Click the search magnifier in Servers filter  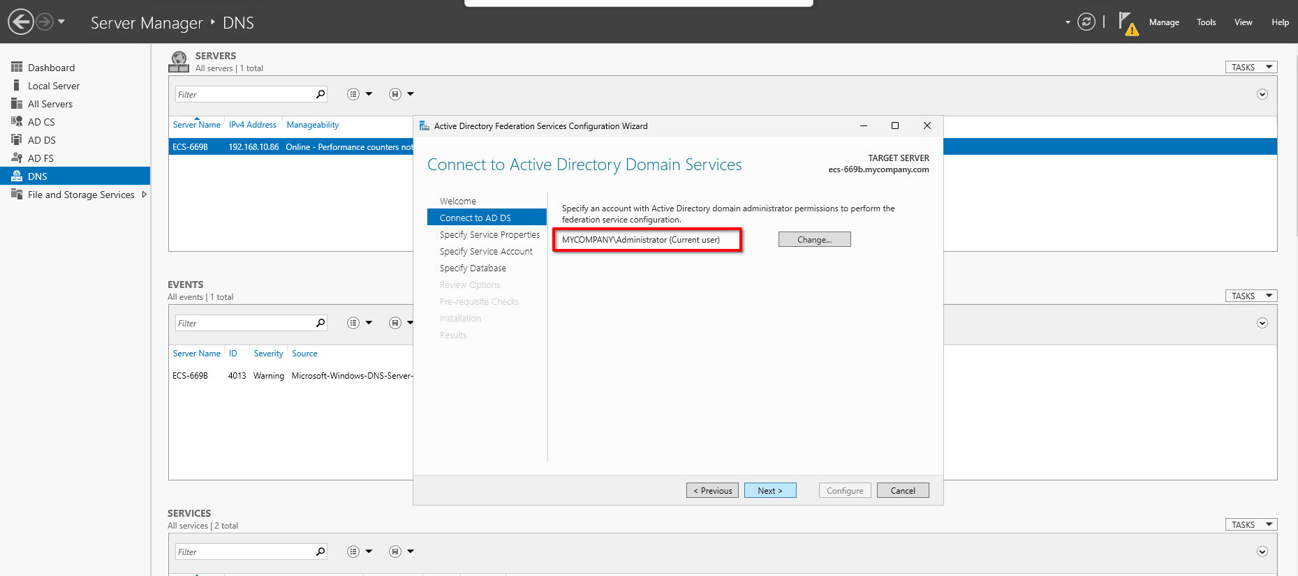tap(320, 94)
